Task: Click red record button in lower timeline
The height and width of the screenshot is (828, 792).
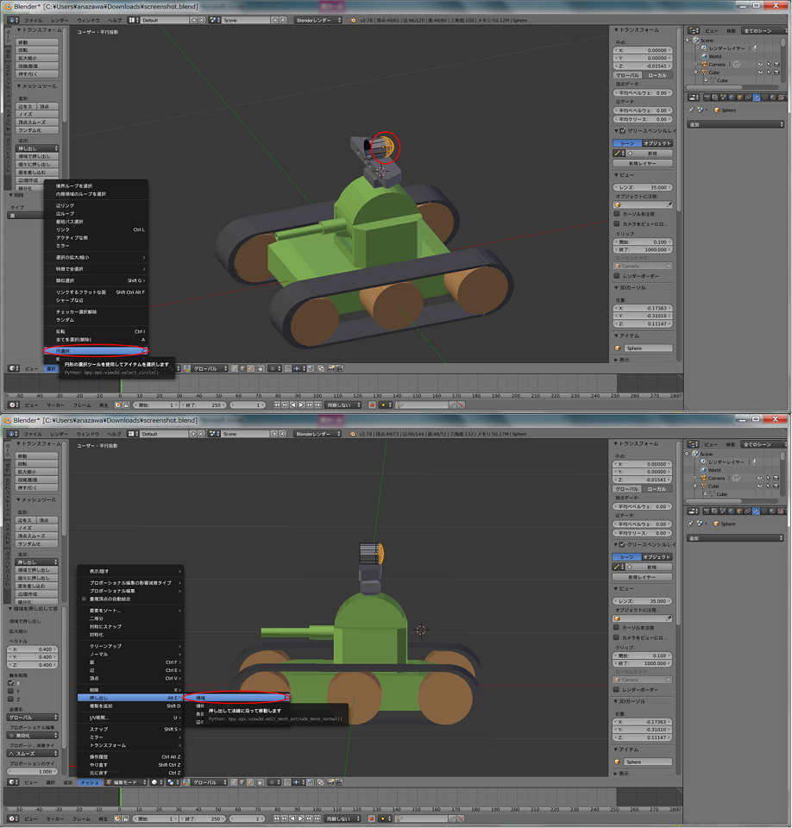Action: [372, 819]
